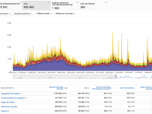The height and width of the screenshot is (114, 152).
Task: Click help icon next to Pages de chaîne
Action: click(x=16, y=102)
